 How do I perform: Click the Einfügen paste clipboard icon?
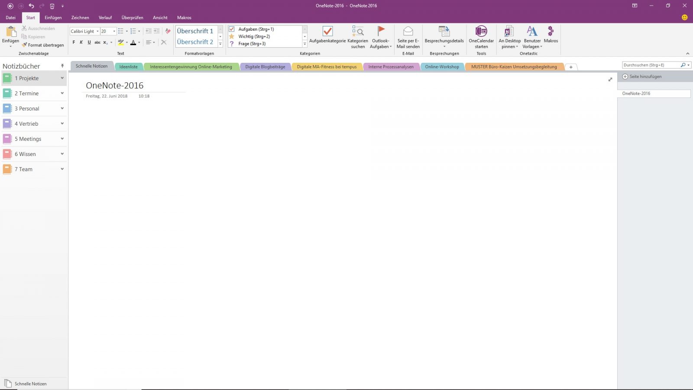click(x=11, y=32)
